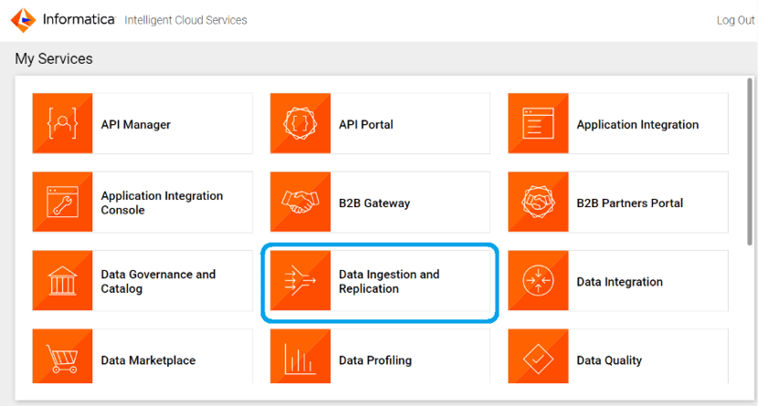Select Data Marketplace service label
This screenshot has height=406, width=758.
click(149, 360)
